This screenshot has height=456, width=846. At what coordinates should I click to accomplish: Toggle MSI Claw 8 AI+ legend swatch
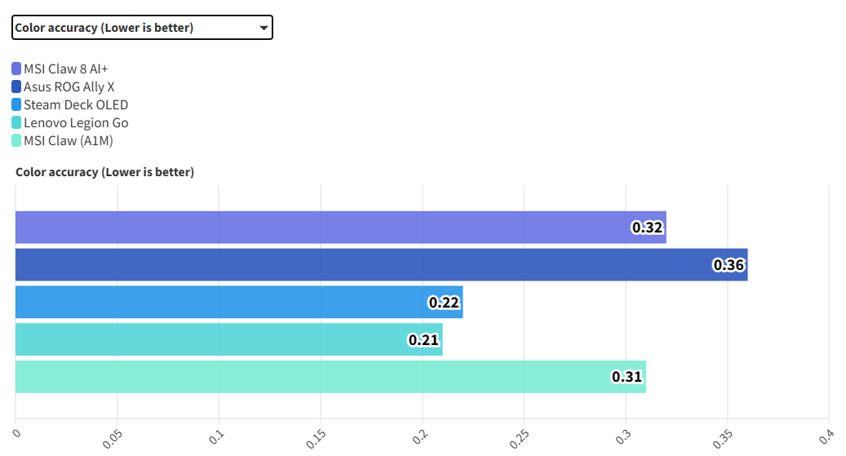[x=16, y=69]
